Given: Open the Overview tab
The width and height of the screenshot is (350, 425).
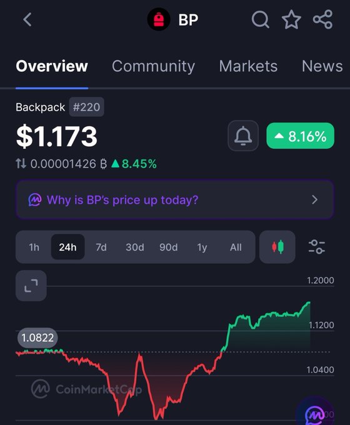Looking at the screenshot, I should pyautogui.click(x=52, y=66).
